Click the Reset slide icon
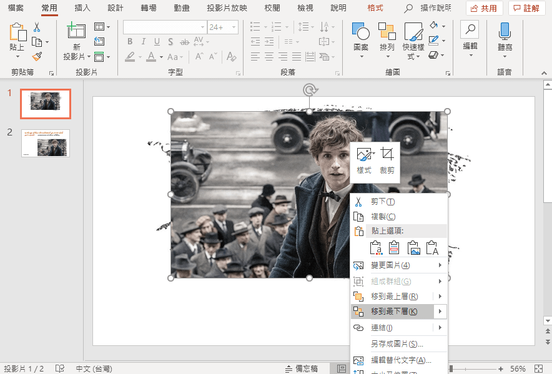The width and height of the screenshot is (552, 374). tap(99, 42)
